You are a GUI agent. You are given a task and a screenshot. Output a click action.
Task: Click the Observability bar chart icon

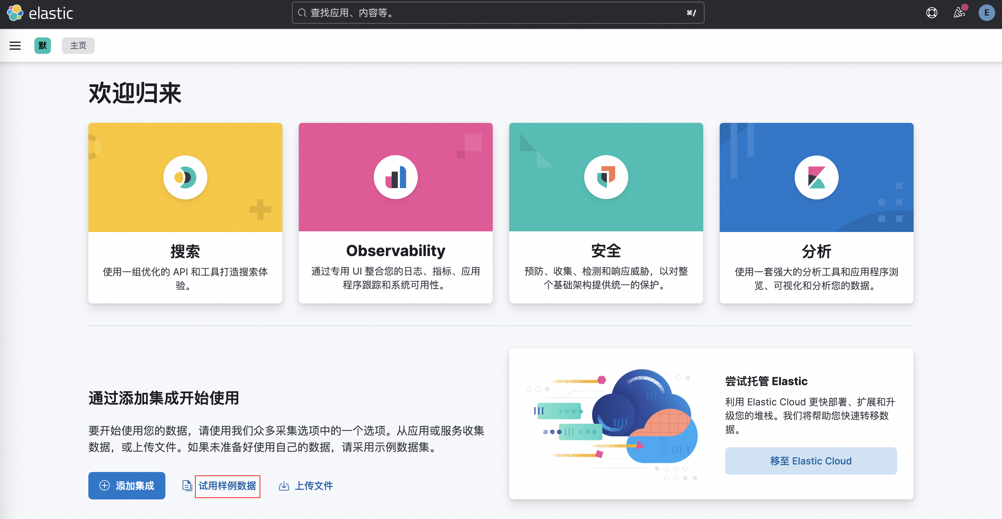(x=395, y=177)
